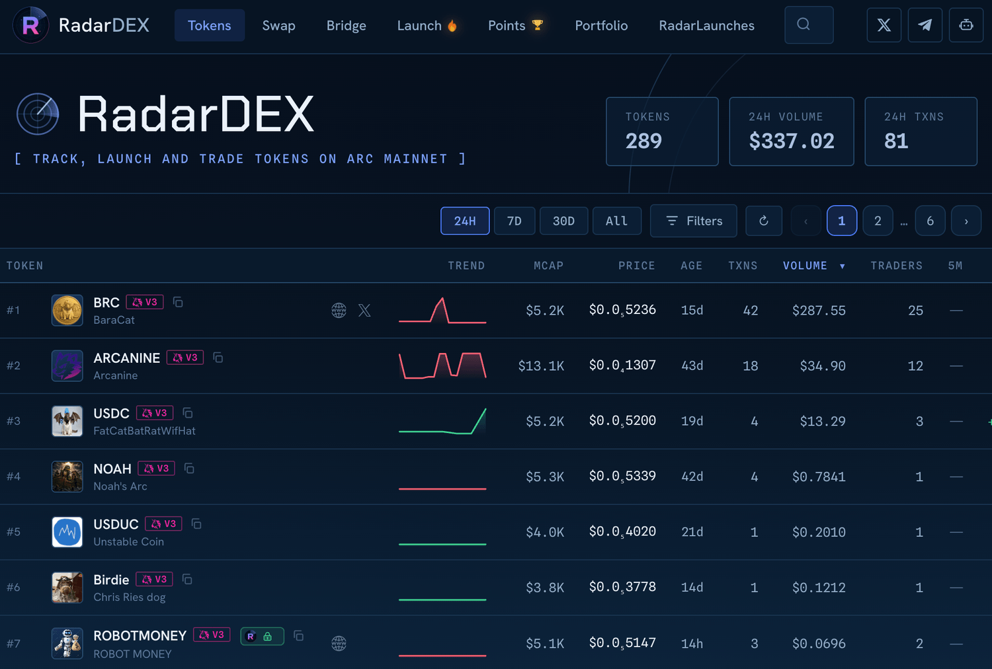This screenshot has height=669, width=992.
Task: Copy ARCANINE token address icon
Action: coord(218,358)
